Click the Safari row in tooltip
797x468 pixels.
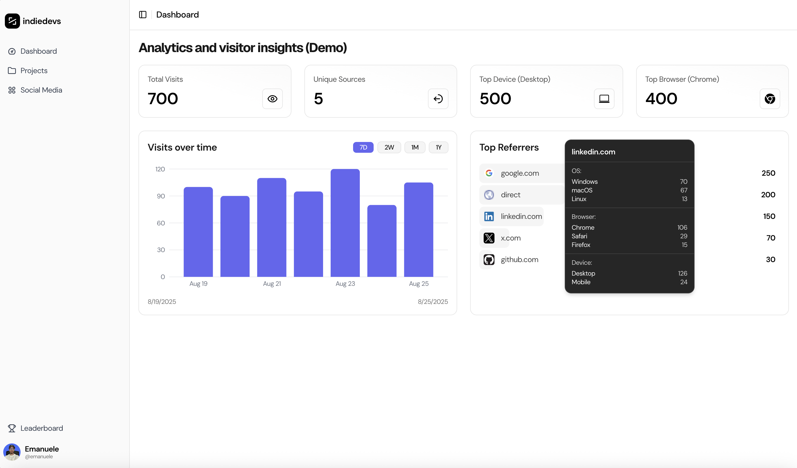click(x=629, y=236)
